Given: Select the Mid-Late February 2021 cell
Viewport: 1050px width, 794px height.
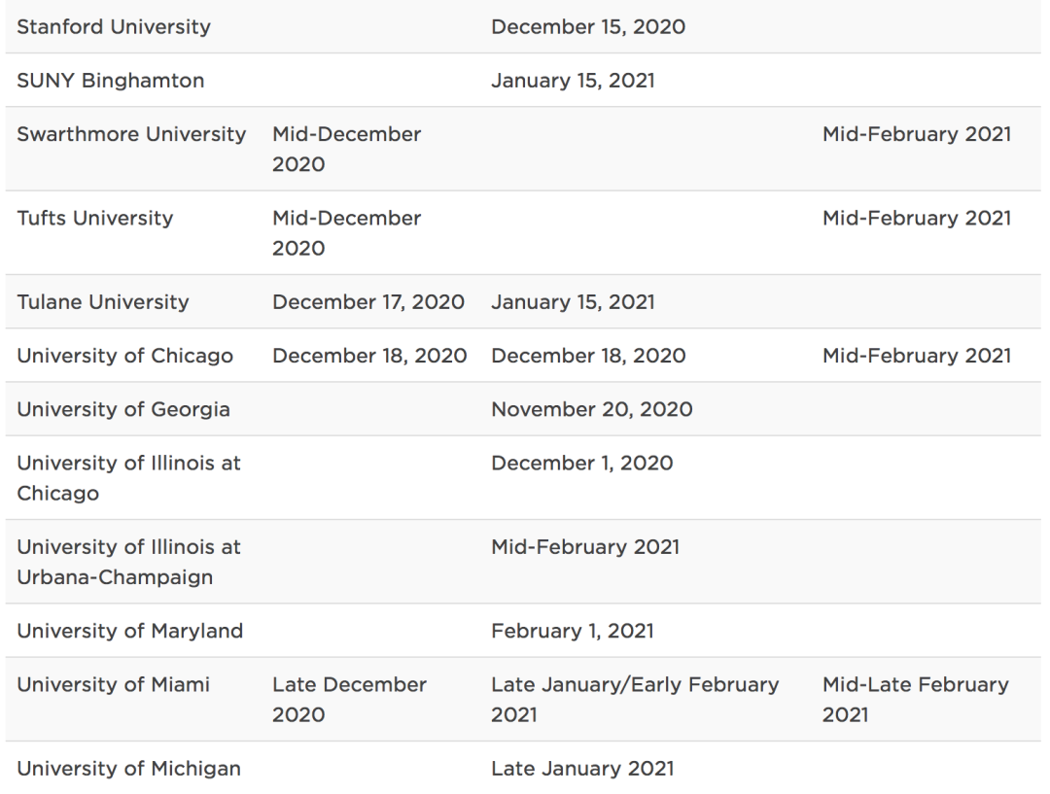Looking at the screenshot, I should coord(916,700).
